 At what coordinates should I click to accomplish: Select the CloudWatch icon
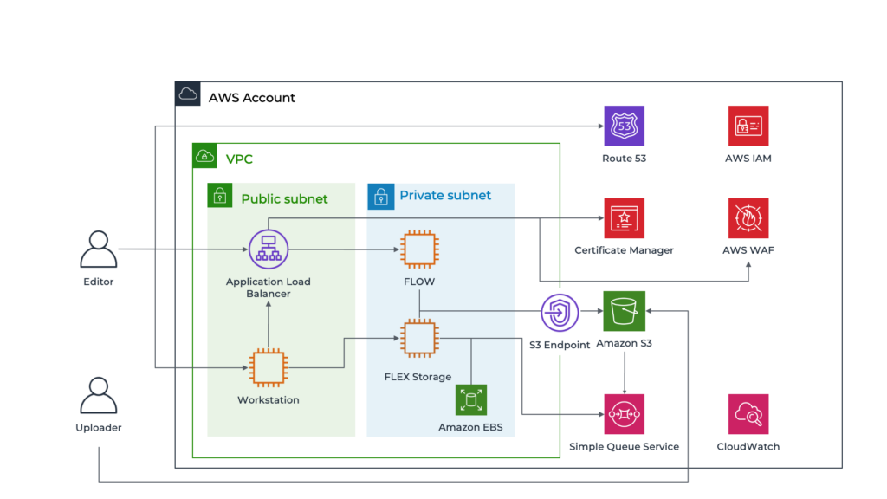coord(748,414)
